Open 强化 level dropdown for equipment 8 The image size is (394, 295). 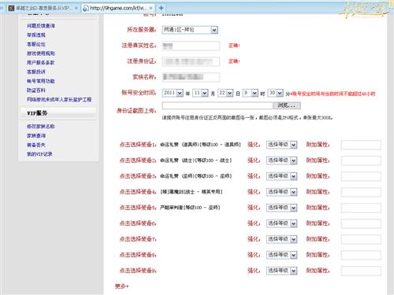[281, 255]
